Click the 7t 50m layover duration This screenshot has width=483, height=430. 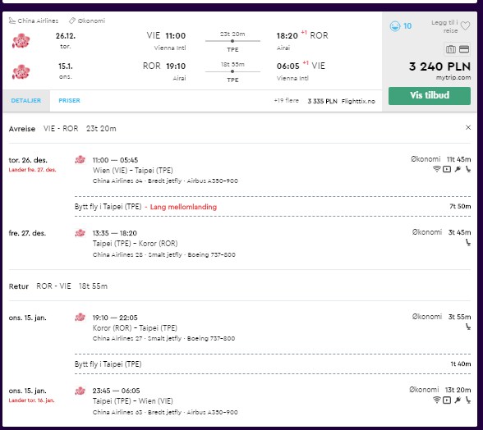click(460, 207)
